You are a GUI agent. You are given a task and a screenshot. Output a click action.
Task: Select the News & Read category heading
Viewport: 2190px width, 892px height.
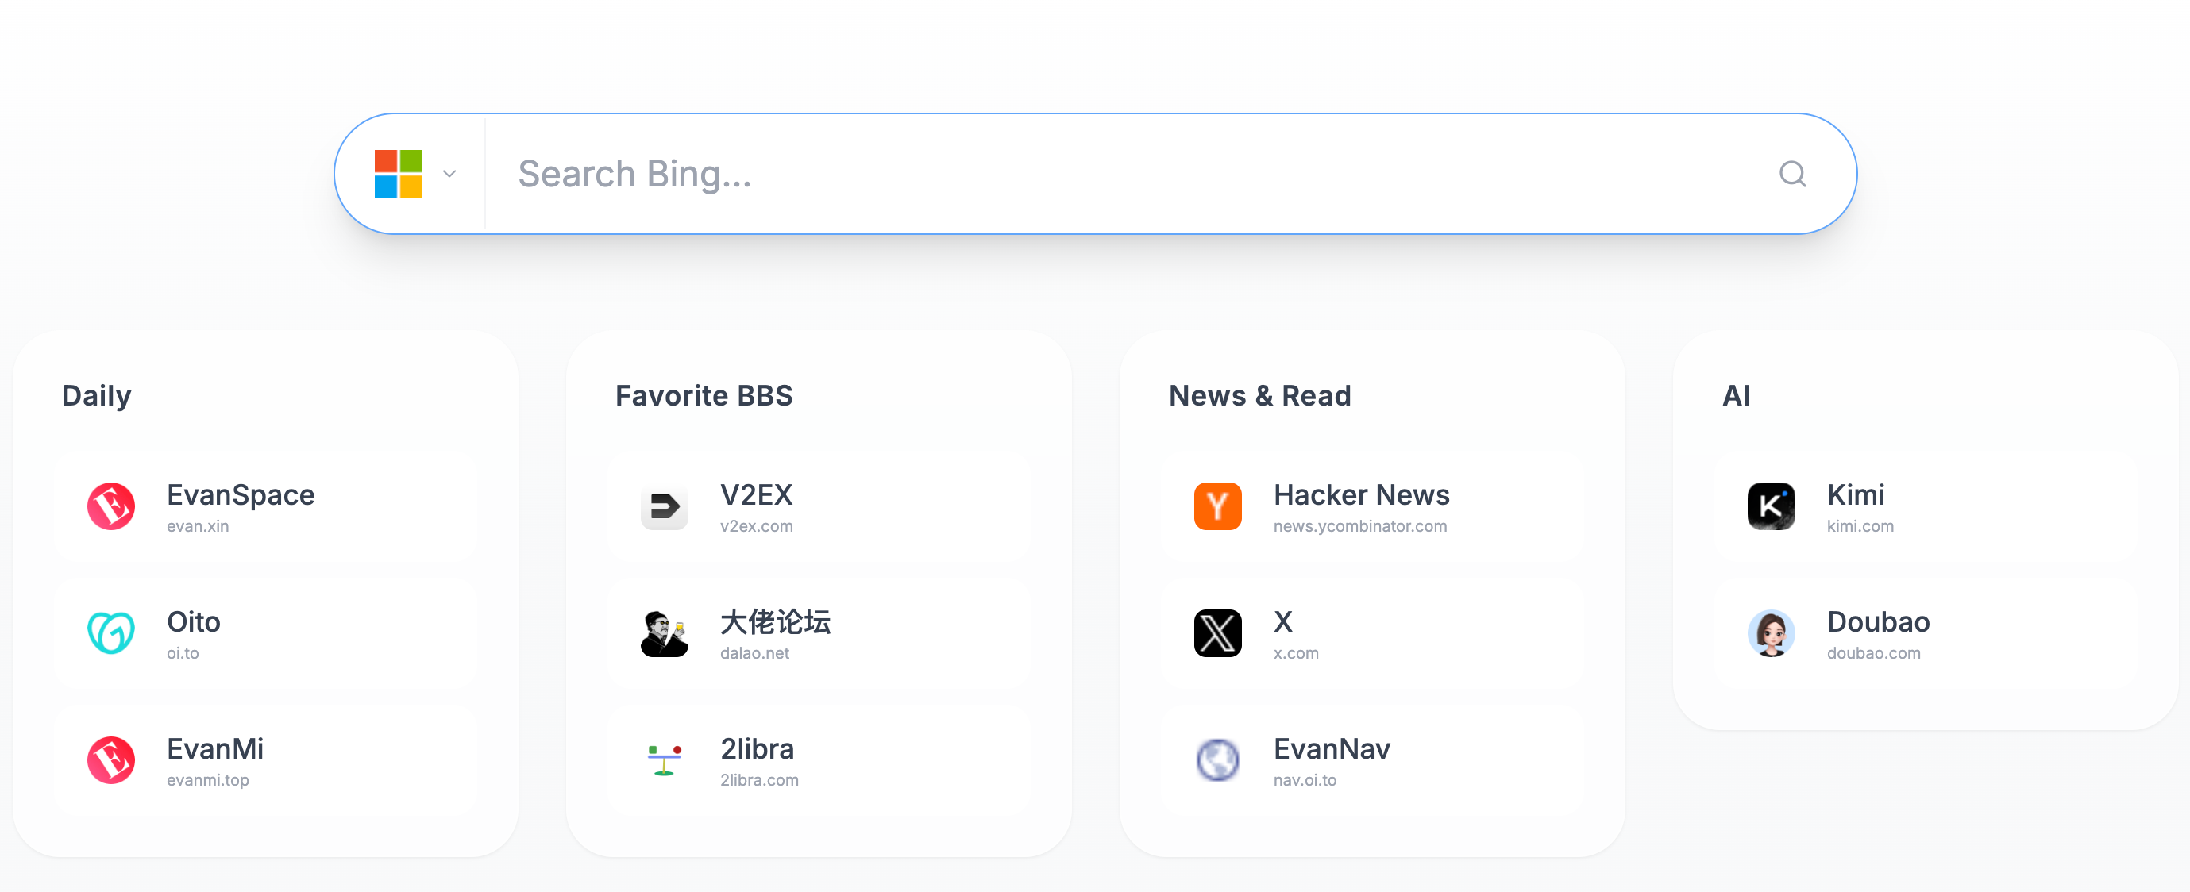point(1259,396)
